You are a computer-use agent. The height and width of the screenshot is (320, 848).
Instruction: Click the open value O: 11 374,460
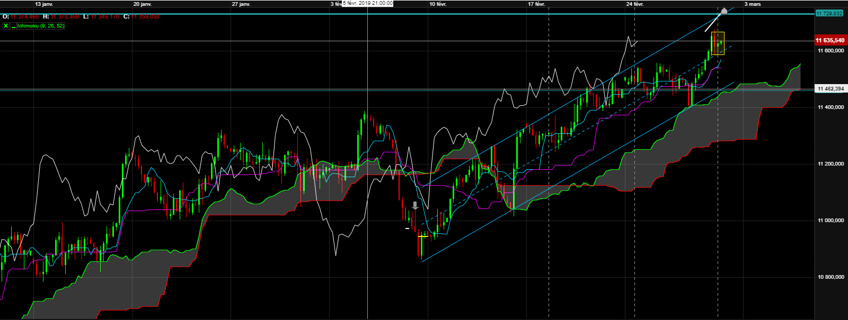point(20,16)
